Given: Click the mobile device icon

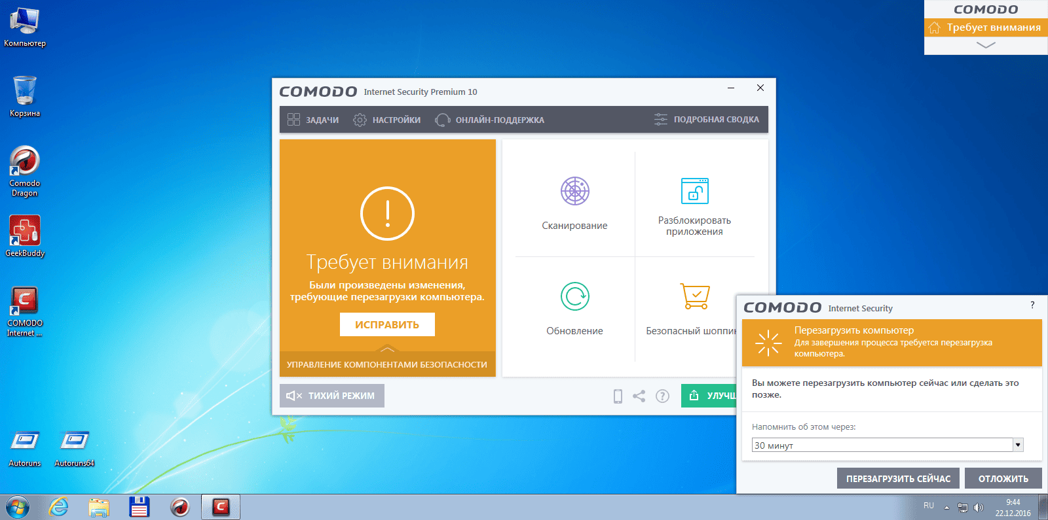Looking at the screenshot, I should 618,396.
